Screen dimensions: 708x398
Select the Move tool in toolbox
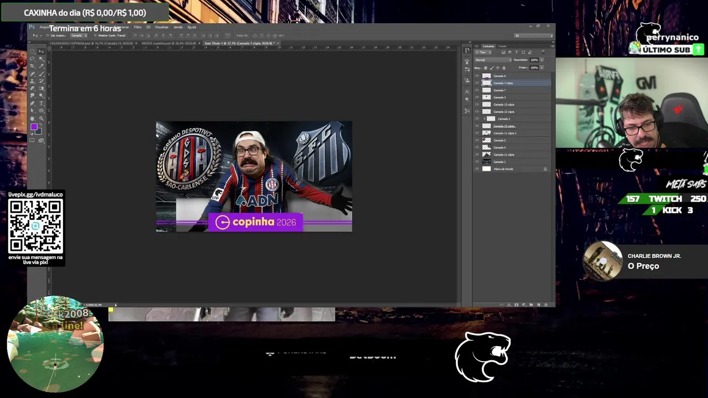41,51
